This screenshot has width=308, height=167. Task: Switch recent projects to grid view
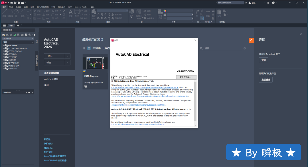coord(89,49)
